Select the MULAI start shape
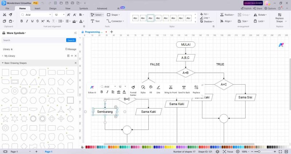The width and height of the screenshot is (291, 154). tap(186, 44)
